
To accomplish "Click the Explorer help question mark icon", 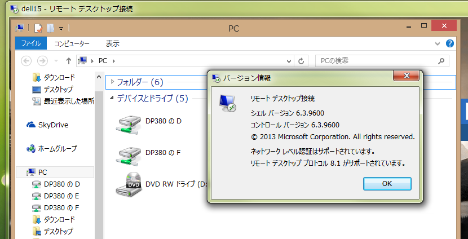I will click(x=450, y=43).
